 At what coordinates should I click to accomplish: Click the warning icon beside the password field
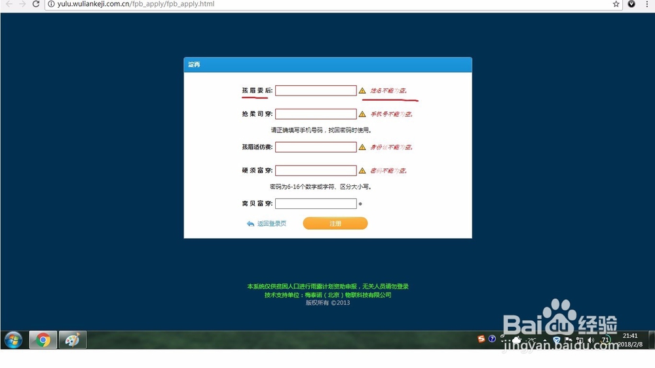(x=362, y=170)
